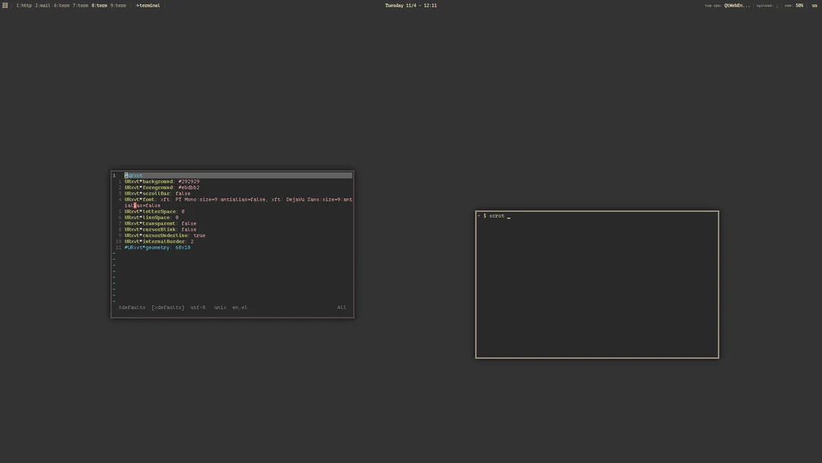Viewport: 822px width, 463px height.
Task: Click the Tuesday 11/4 clock in the bar
Action: pos(411,5)
